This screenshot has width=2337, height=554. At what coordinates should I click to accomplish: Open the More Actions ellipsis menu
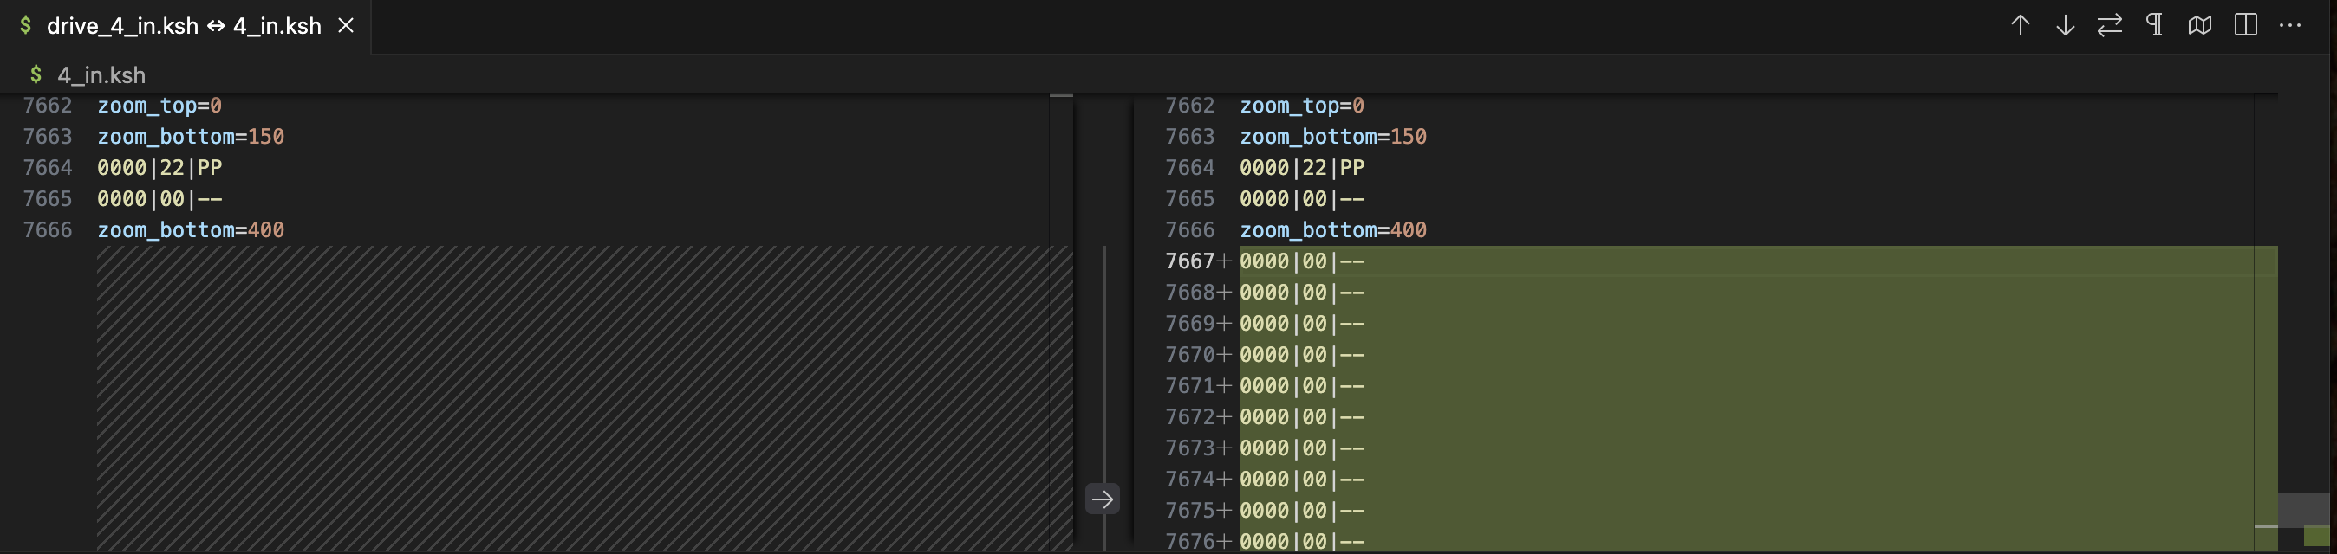click(2290, 25)
